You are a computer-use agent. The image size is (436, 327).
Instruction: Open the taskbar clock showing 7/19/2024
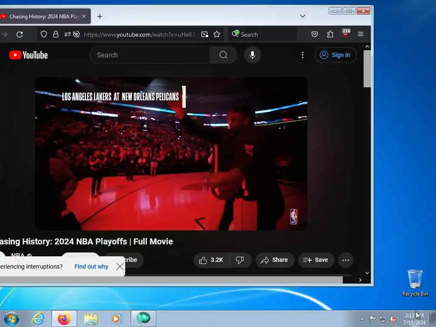click(x=414, y=319)
